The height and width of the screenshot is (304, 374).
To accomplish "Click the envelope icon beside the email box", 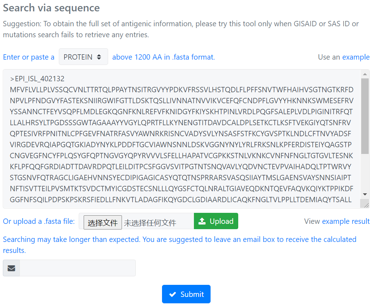I will [x=11, y=268].
